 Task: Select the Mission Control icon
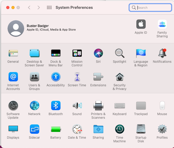(77, 53)
